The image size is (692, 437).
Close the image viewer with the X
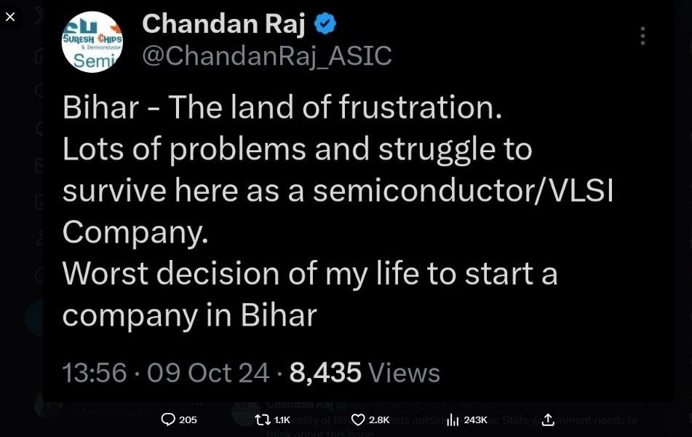pyautogui.click(x=10, y=16)
